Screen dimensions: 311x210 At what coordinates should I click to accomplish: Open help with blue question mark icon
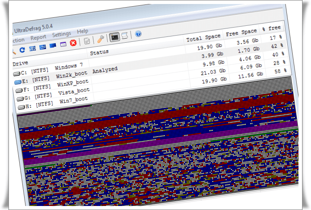(138, 34)
